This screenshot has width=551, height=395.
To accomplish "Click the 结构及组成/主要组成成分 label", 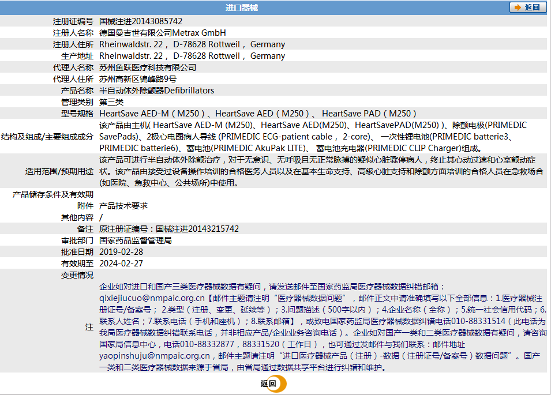I will pos(47,137).
